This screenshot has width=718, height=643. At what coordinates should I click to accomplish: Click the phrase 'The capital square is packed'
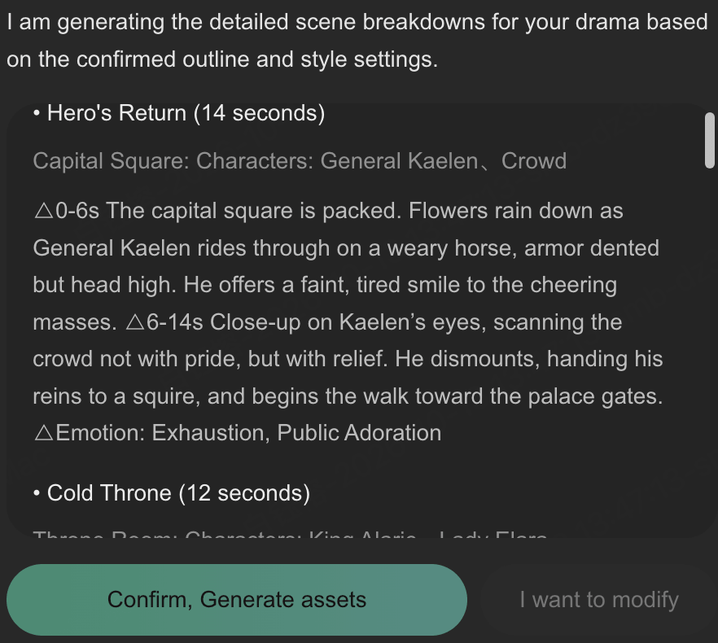tap(253, 211)
